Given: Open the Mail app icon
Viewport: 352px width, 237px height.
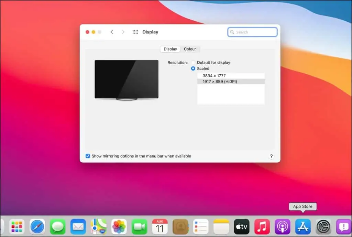Looking at the screenshot, I should click(x=78, y=227).
